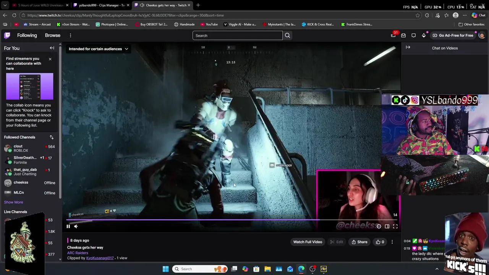Image resolution: width=489 pixels, height=275 pixels.
Task: Open the Bits and rewards icon
Action: [424, 36]
